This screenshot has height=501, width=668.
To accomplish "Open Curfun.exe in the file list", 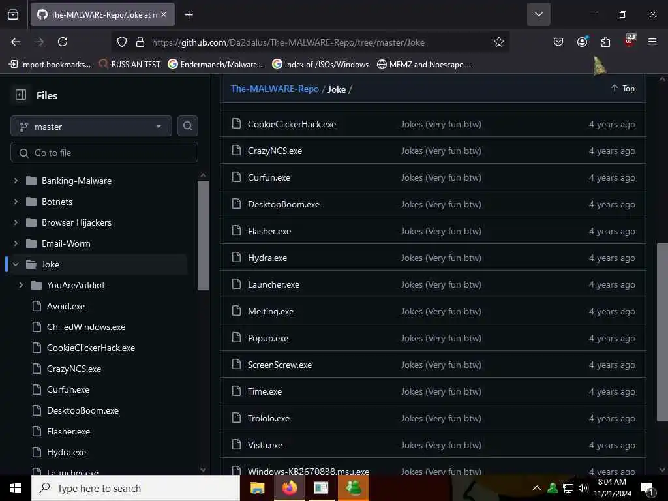I will pos(269,177).
